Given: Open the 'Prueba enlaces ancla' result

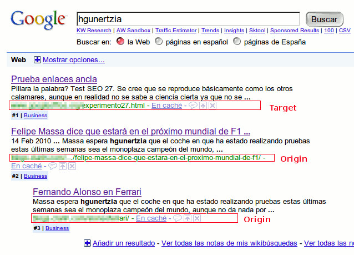Looking at the screenshot, I should (54, 79).
